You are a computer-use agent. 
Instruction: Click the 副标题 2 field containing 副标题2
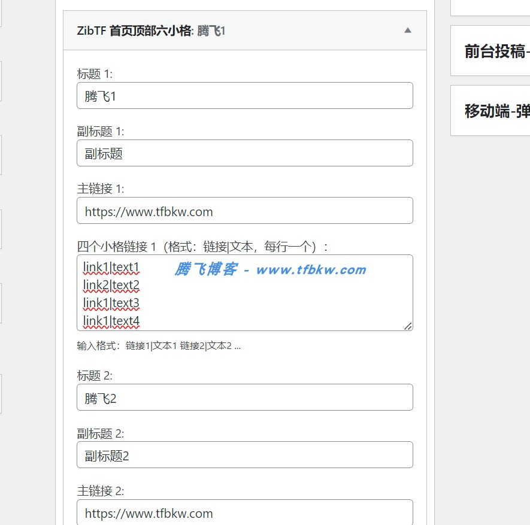[x=244, y=455]
